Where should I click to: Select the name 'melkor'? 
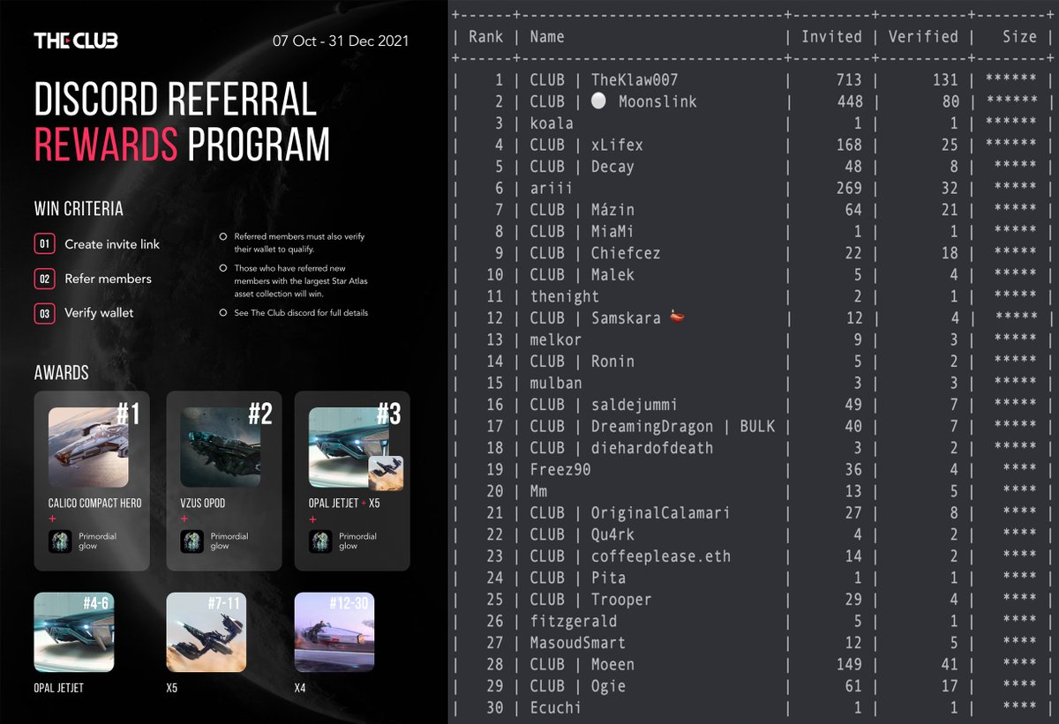tap(556, 340)
